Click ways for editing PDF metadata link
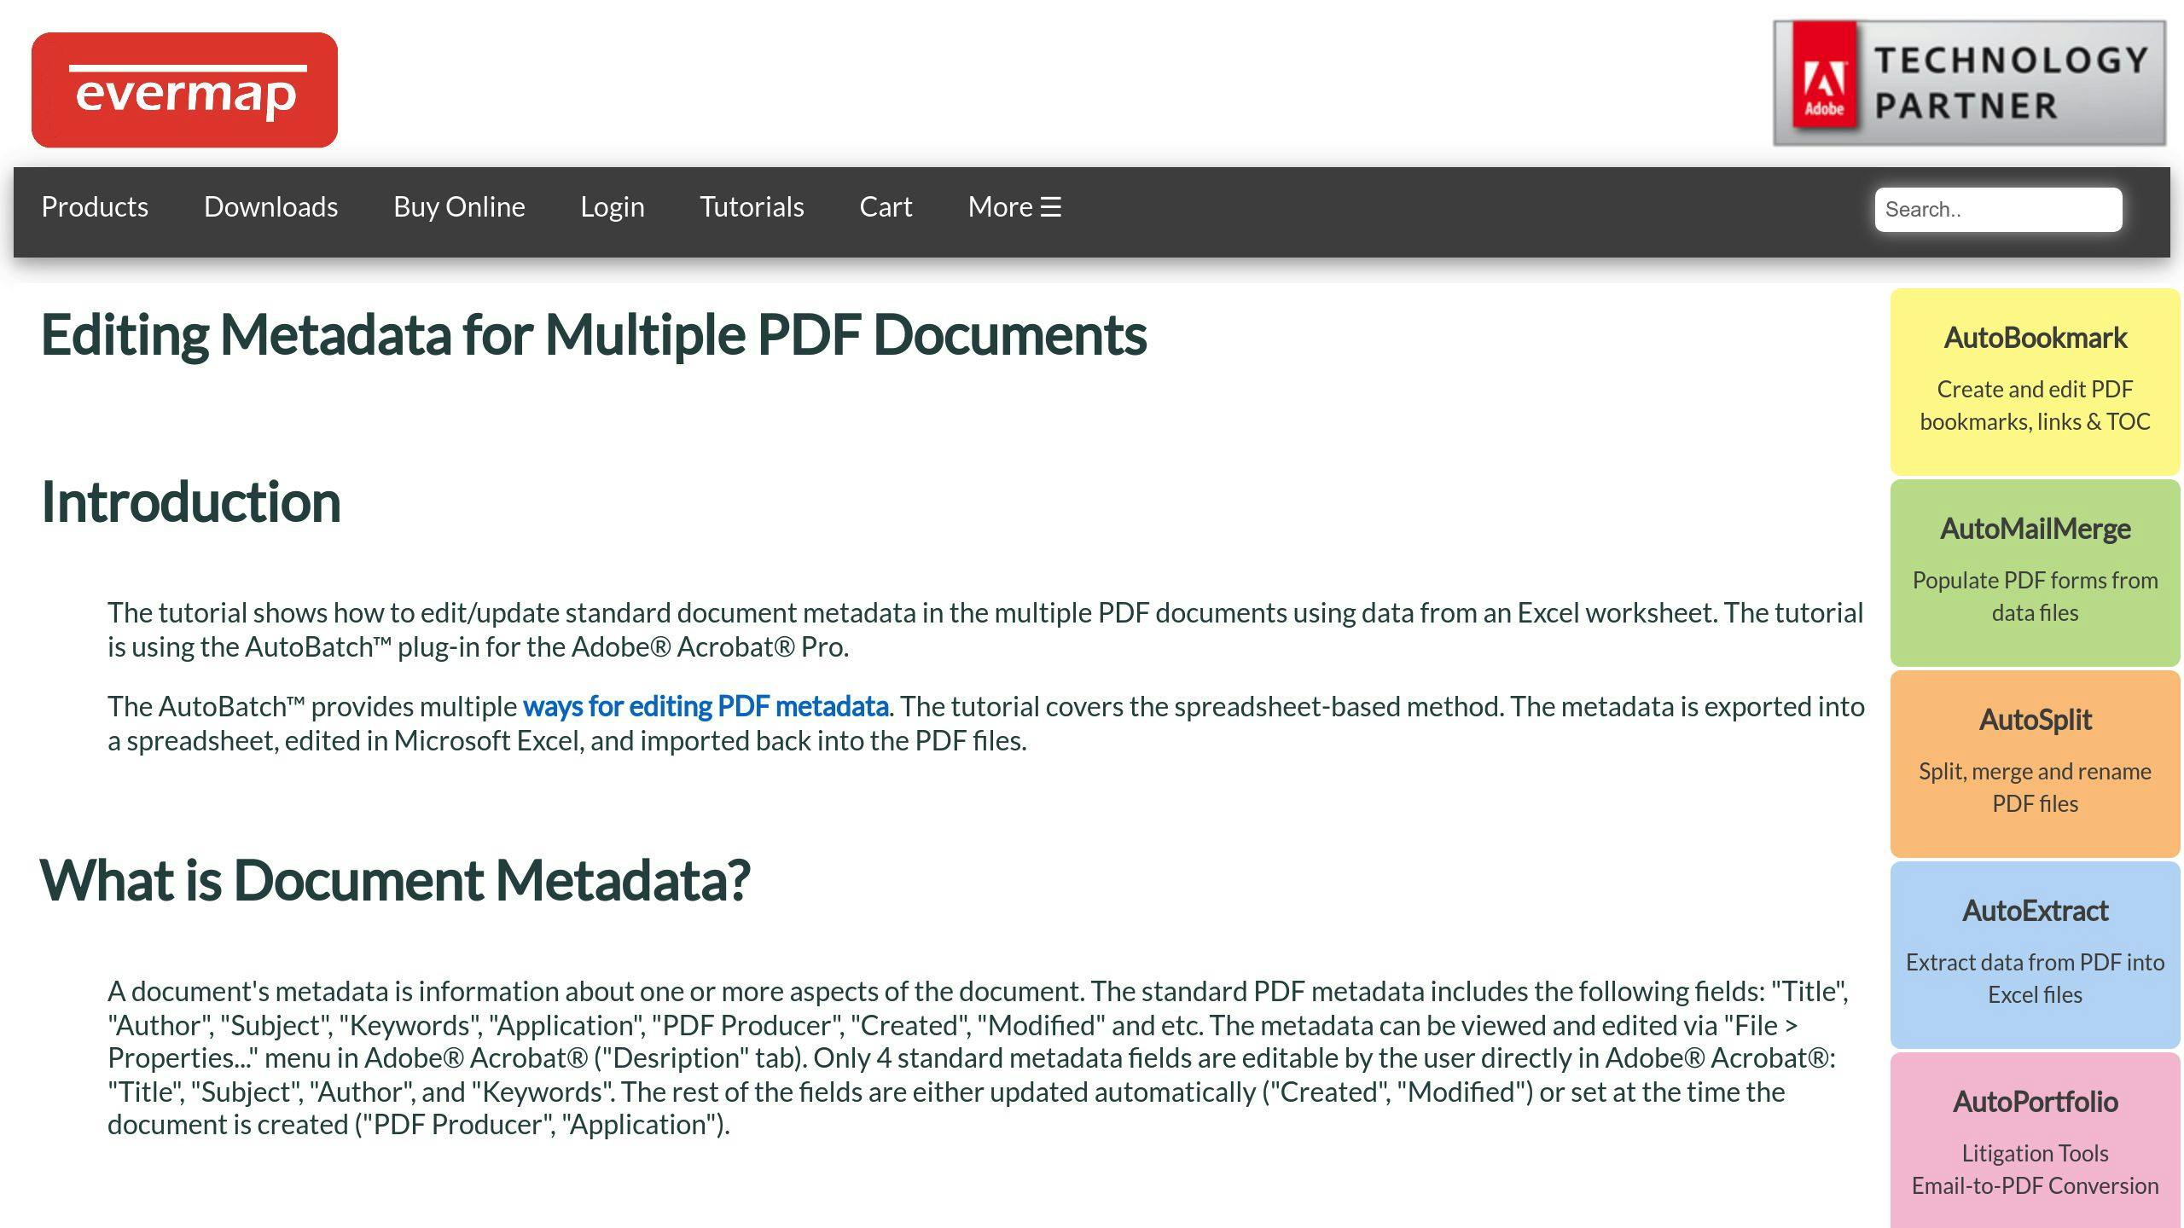 [x=705, y=706]
